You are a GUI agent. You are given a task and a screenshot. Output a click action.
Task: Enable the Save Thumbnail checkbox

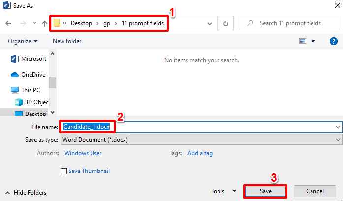(x=63, y=171)
